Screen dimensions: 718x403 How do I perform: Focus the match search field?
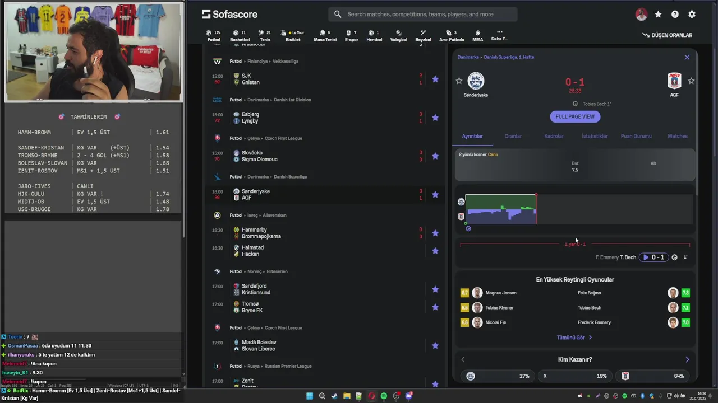tap(424, 14)
